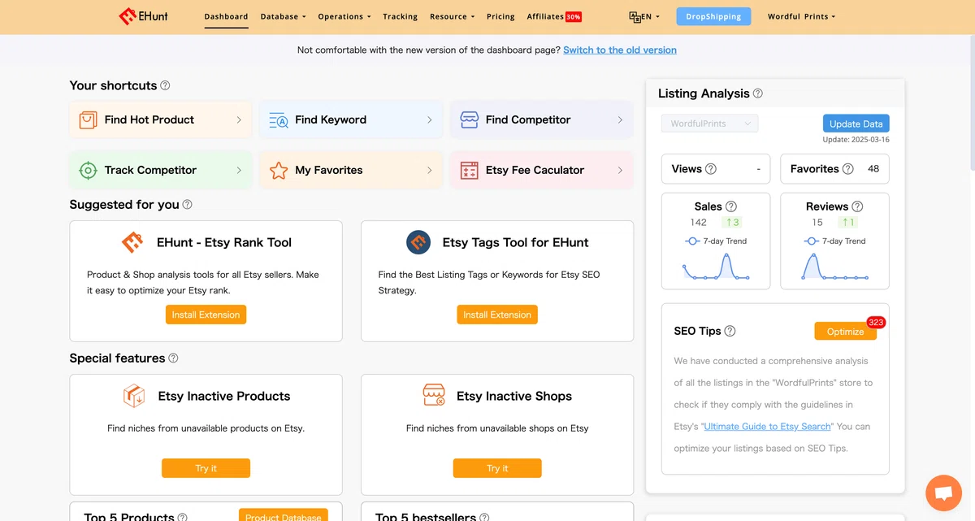Image resolution: width=975 pixels, height=521 pixels.
Task: Switch to the old version link
Action: point(620,50)
